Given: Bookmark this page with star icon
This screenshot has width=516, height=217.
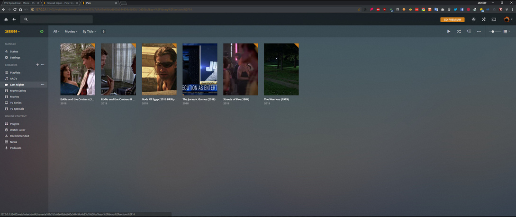Looking at the screenshot, I should [359, 9].
